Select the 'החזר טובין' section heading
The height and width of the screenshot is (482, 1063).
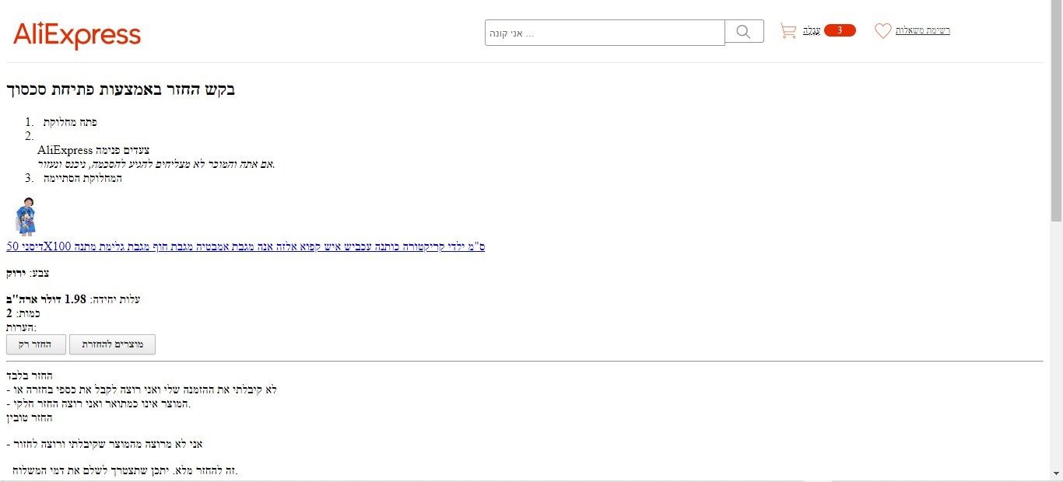[x=30, y=417]
